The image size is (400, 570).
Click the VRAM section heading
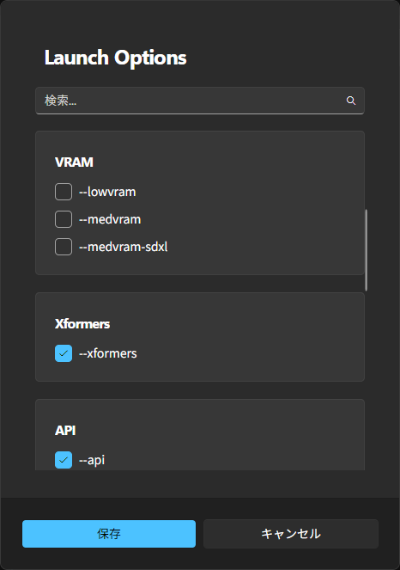coord(74,162)
